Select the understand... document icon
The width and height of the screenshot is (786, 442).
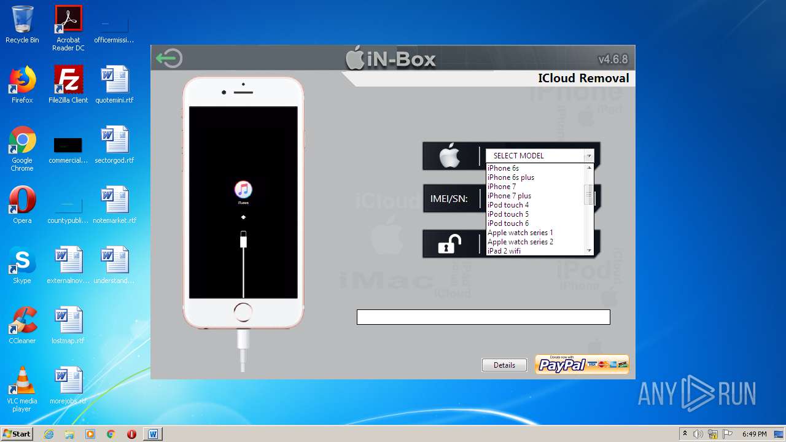tap(115, 265)
